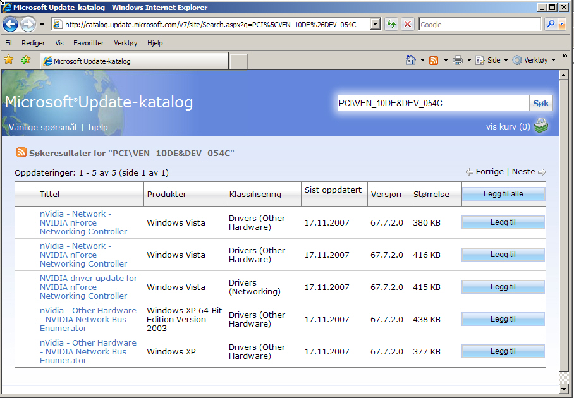Open NVIDIA driver update for nForce link
The image size is (574, 398).
(89, 287)
